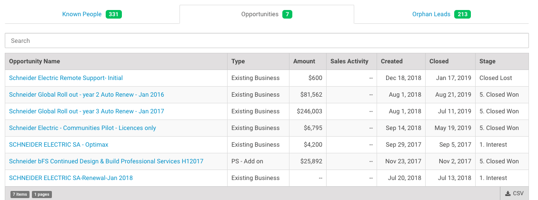This screenshot has width=538, height=200.
Task: Open Schneider Electric Remote Support- Initial
Action: [66, 78]
